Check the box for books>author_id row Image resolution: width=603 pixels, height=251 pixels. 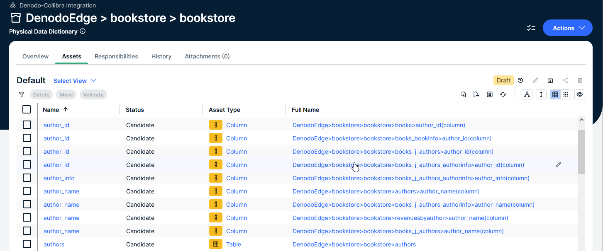27,125
